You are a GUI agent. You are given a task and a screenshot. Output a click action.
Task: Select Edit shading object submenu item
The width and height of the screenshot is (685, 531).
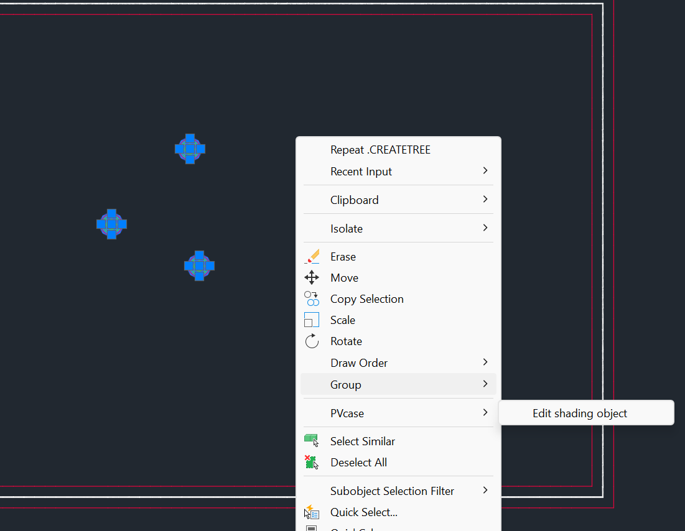pyautogui.click(x=580, y=413)
